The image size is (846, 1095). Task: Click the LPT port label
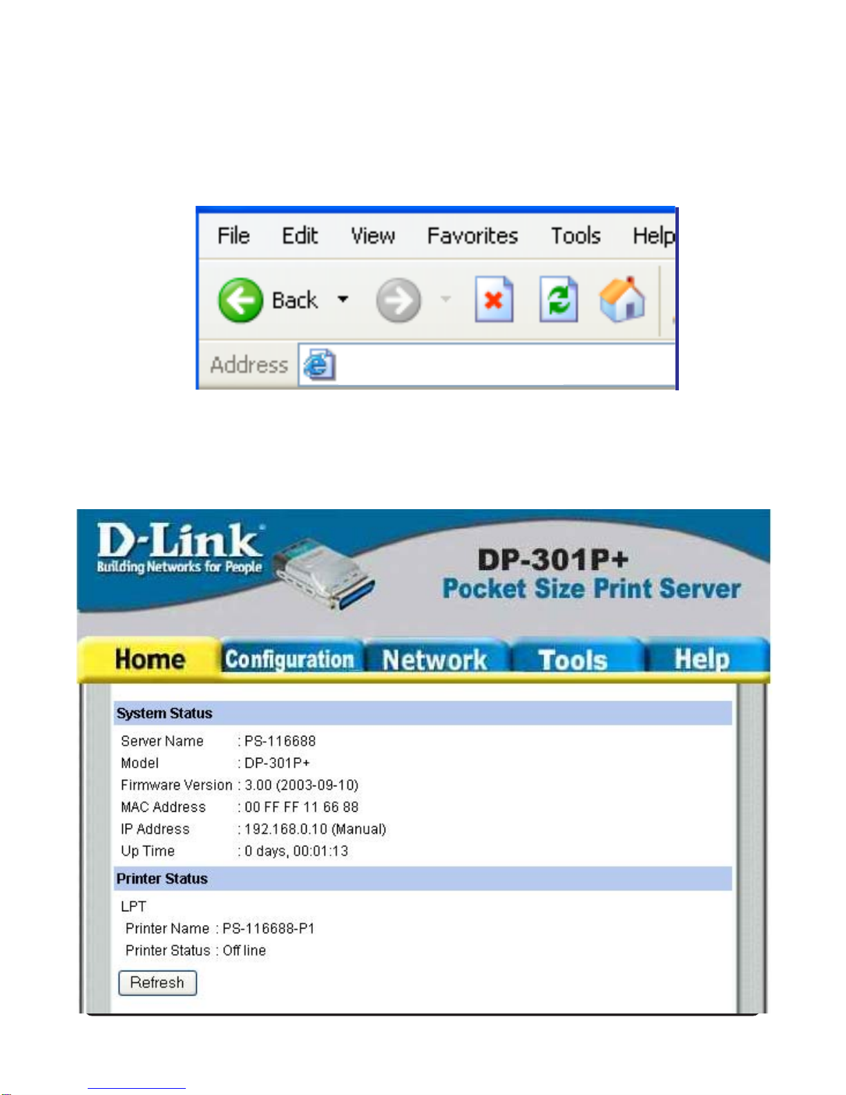133,906
